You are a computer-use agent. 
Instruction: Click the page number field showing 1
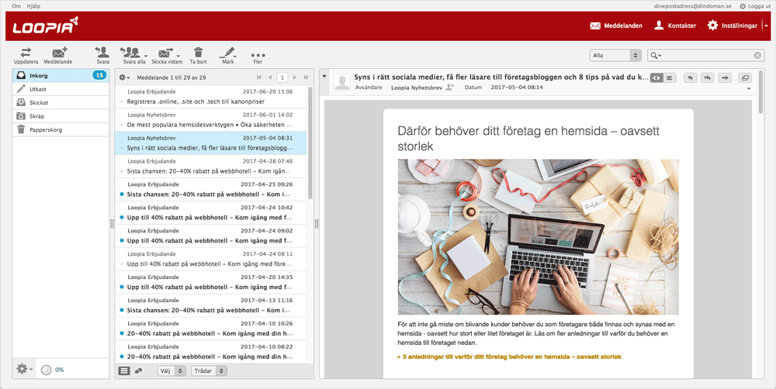coord(282,77)
